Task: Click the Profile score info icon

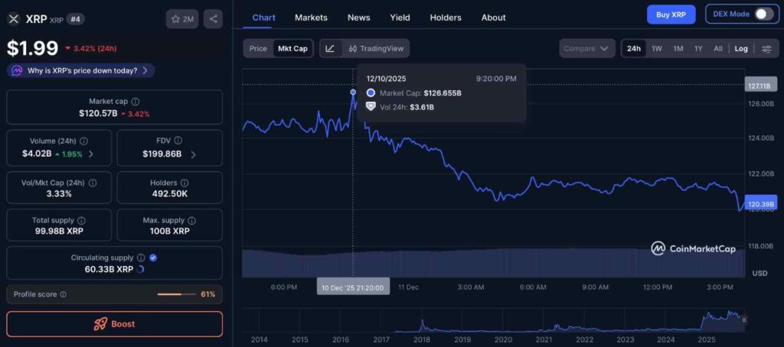Action: 63,294
